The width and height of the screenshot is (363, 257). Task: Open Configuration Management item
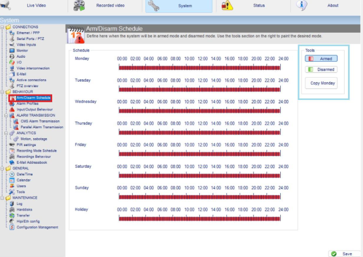pyautogui.click(x=37, y=228)
